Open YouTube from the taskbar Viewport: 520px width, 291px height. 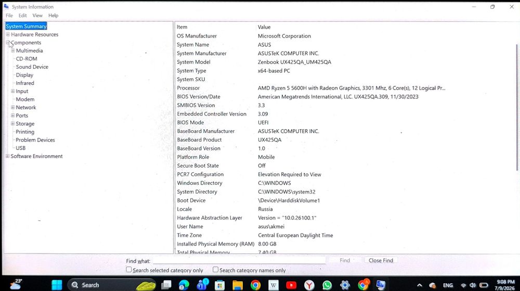pos(291,285)
